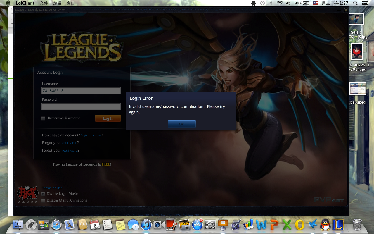This screenshot has height=234, width=374.
Task: Launch Launchpad rocket icon in dock
Action: click(31, 225)
